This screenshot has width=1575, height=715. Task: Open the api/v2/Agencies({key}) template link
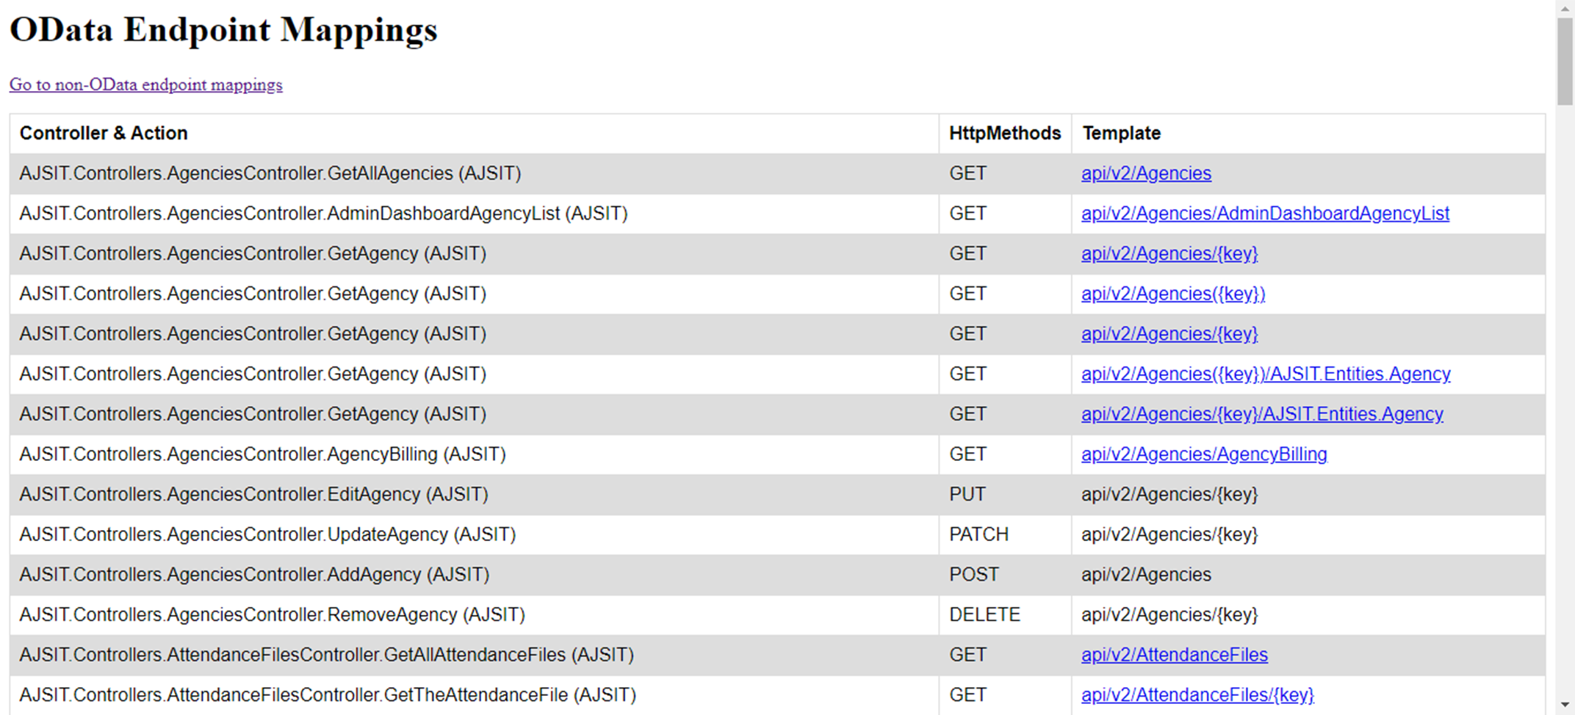(x=1172, y=294)
